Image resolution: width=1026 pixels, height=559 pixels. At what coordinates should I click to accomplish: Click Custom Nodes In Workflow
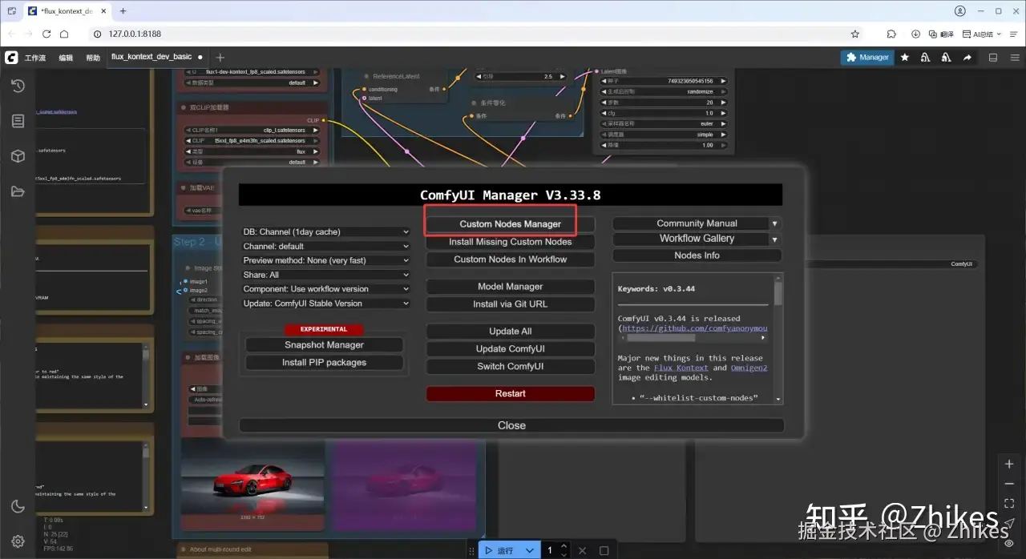(511, 259)
